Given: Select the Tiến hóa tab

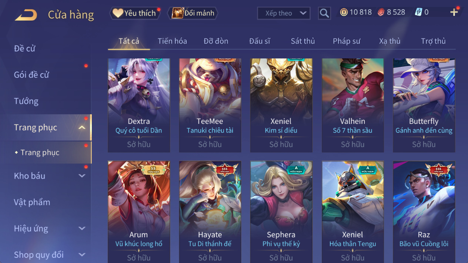Looking at the screenshot, I should pyautogui.click(x=172, y=41).
